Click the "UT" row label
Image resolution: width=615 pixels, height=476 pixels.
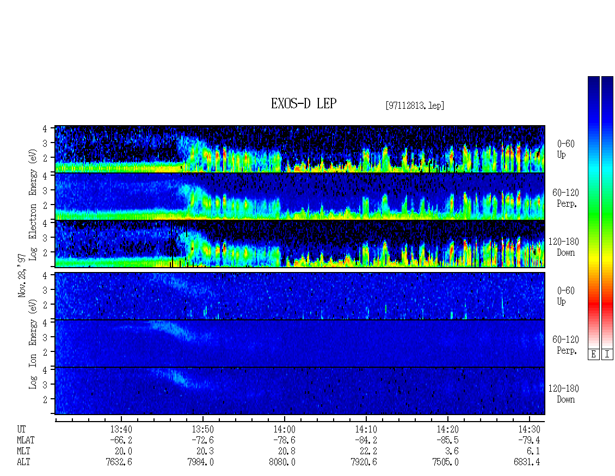(x=22, y=429)
